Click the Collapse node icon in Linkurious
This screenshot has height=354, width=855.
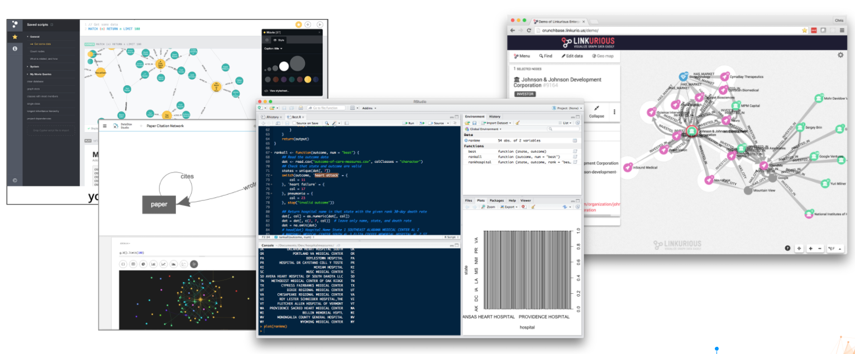coord(596,111)
